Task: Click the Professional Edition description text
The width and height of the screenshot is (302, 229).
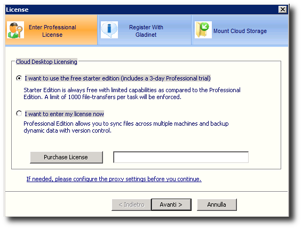Action: click(126, 127)
